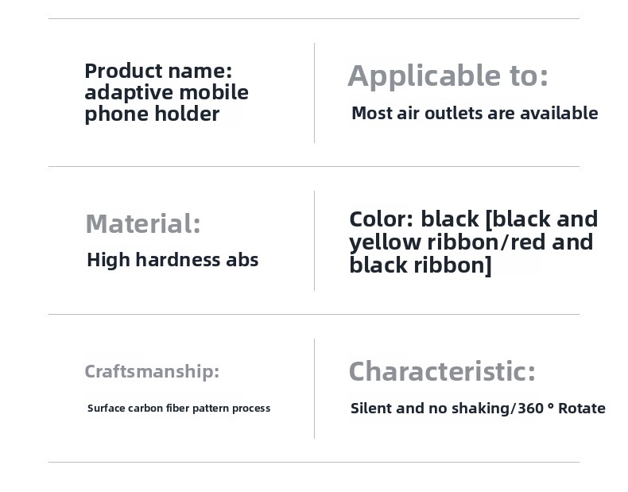Click the "black ribbon]" line

(420, 265)
